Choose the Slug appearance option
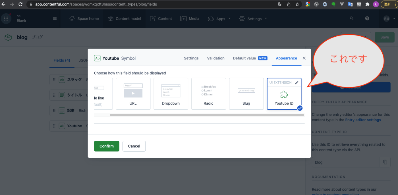Viewport: 398px width, 195px height. click(246, 94)
